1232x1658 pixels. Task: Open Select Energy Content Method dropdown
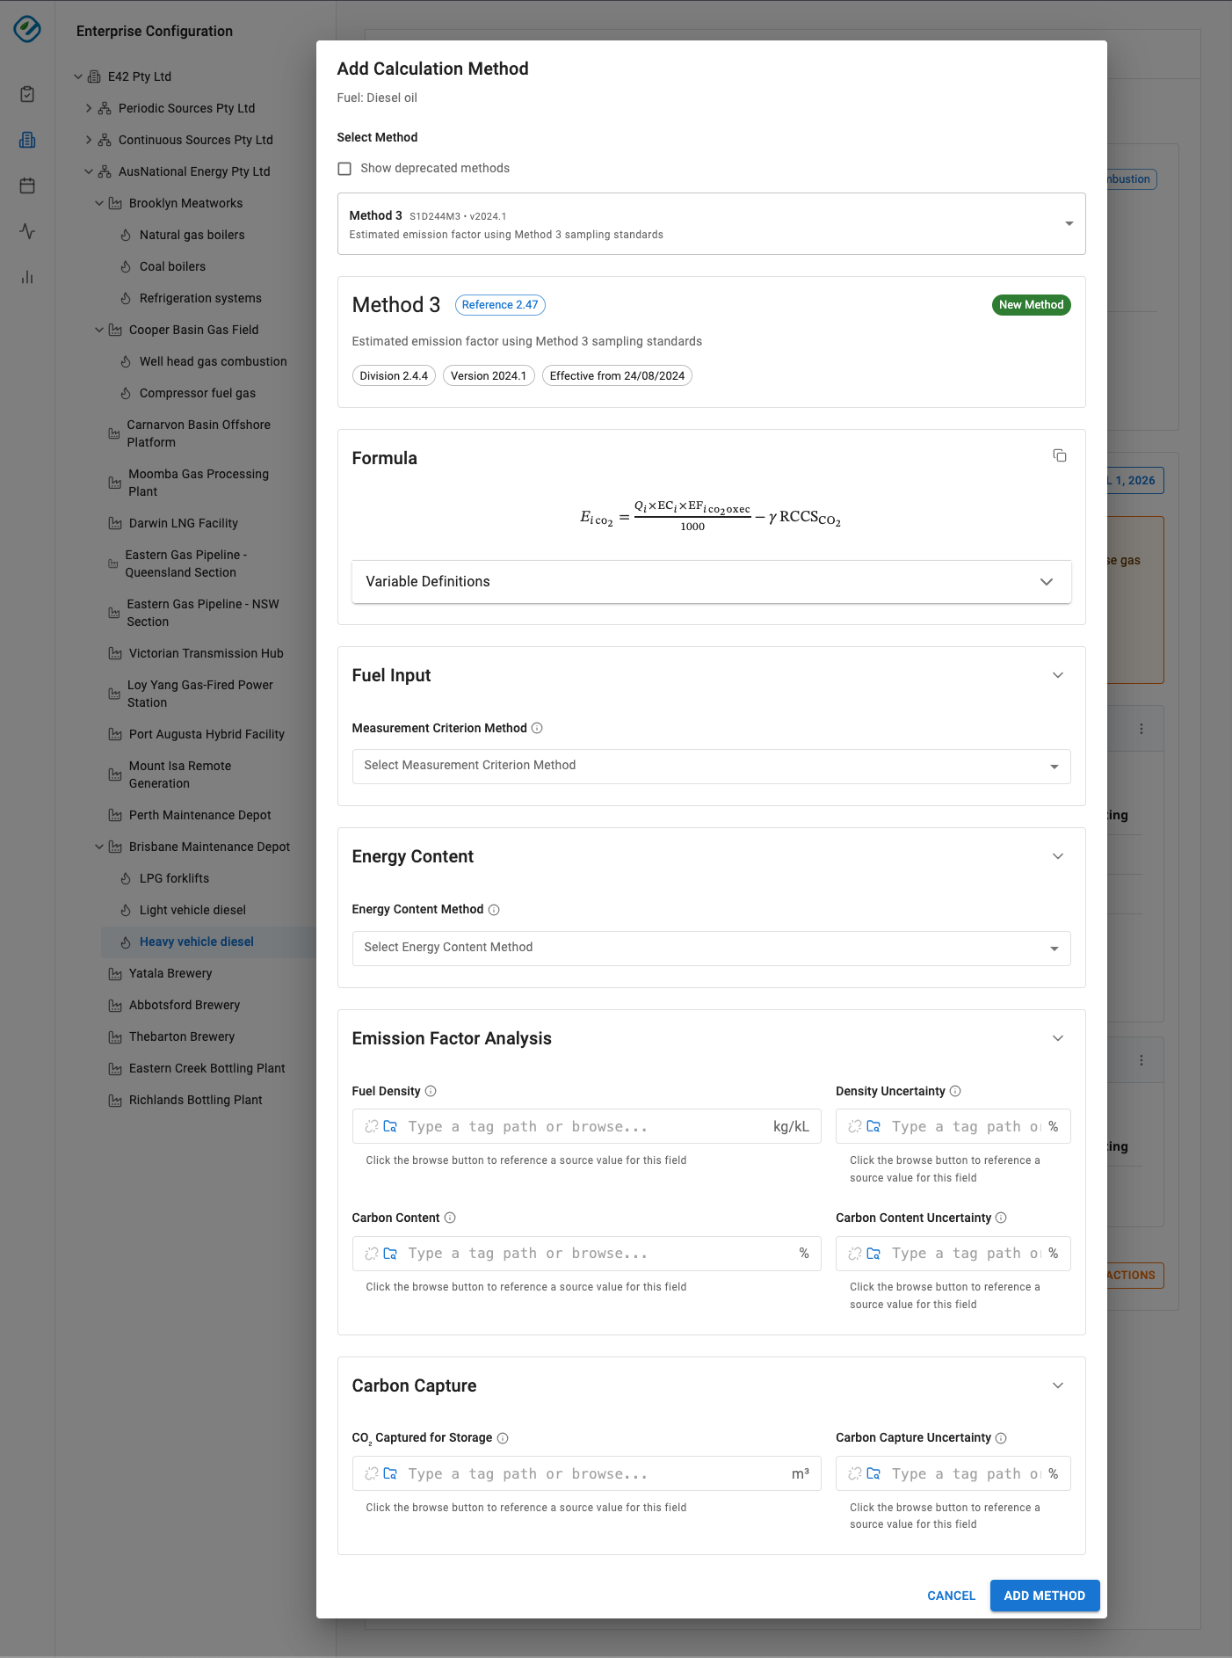(711, 948)
